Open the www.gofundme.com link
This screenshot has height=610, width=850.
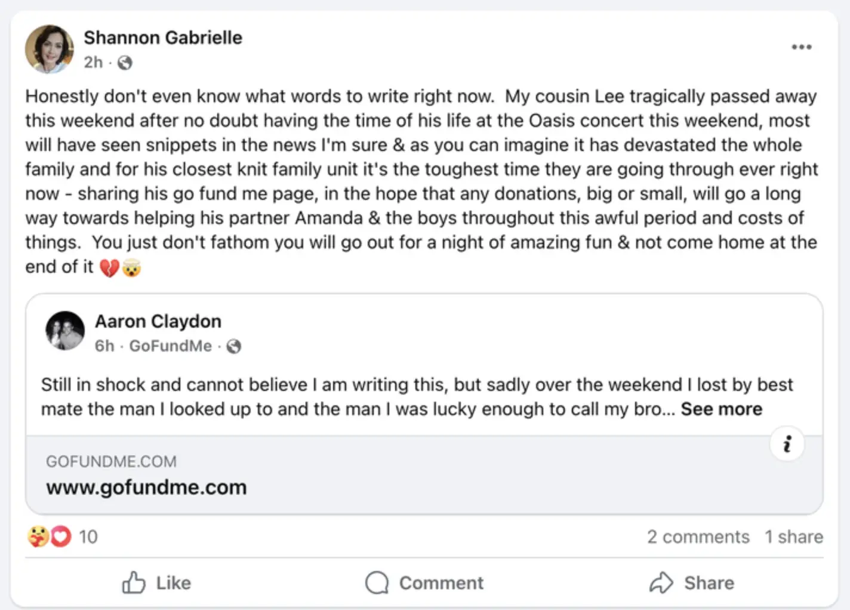click(146, 486)
